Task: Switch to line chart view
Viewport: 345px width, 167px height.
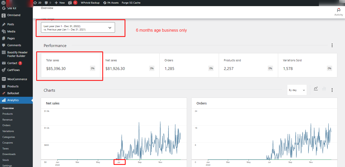Action: coord(316,89)
